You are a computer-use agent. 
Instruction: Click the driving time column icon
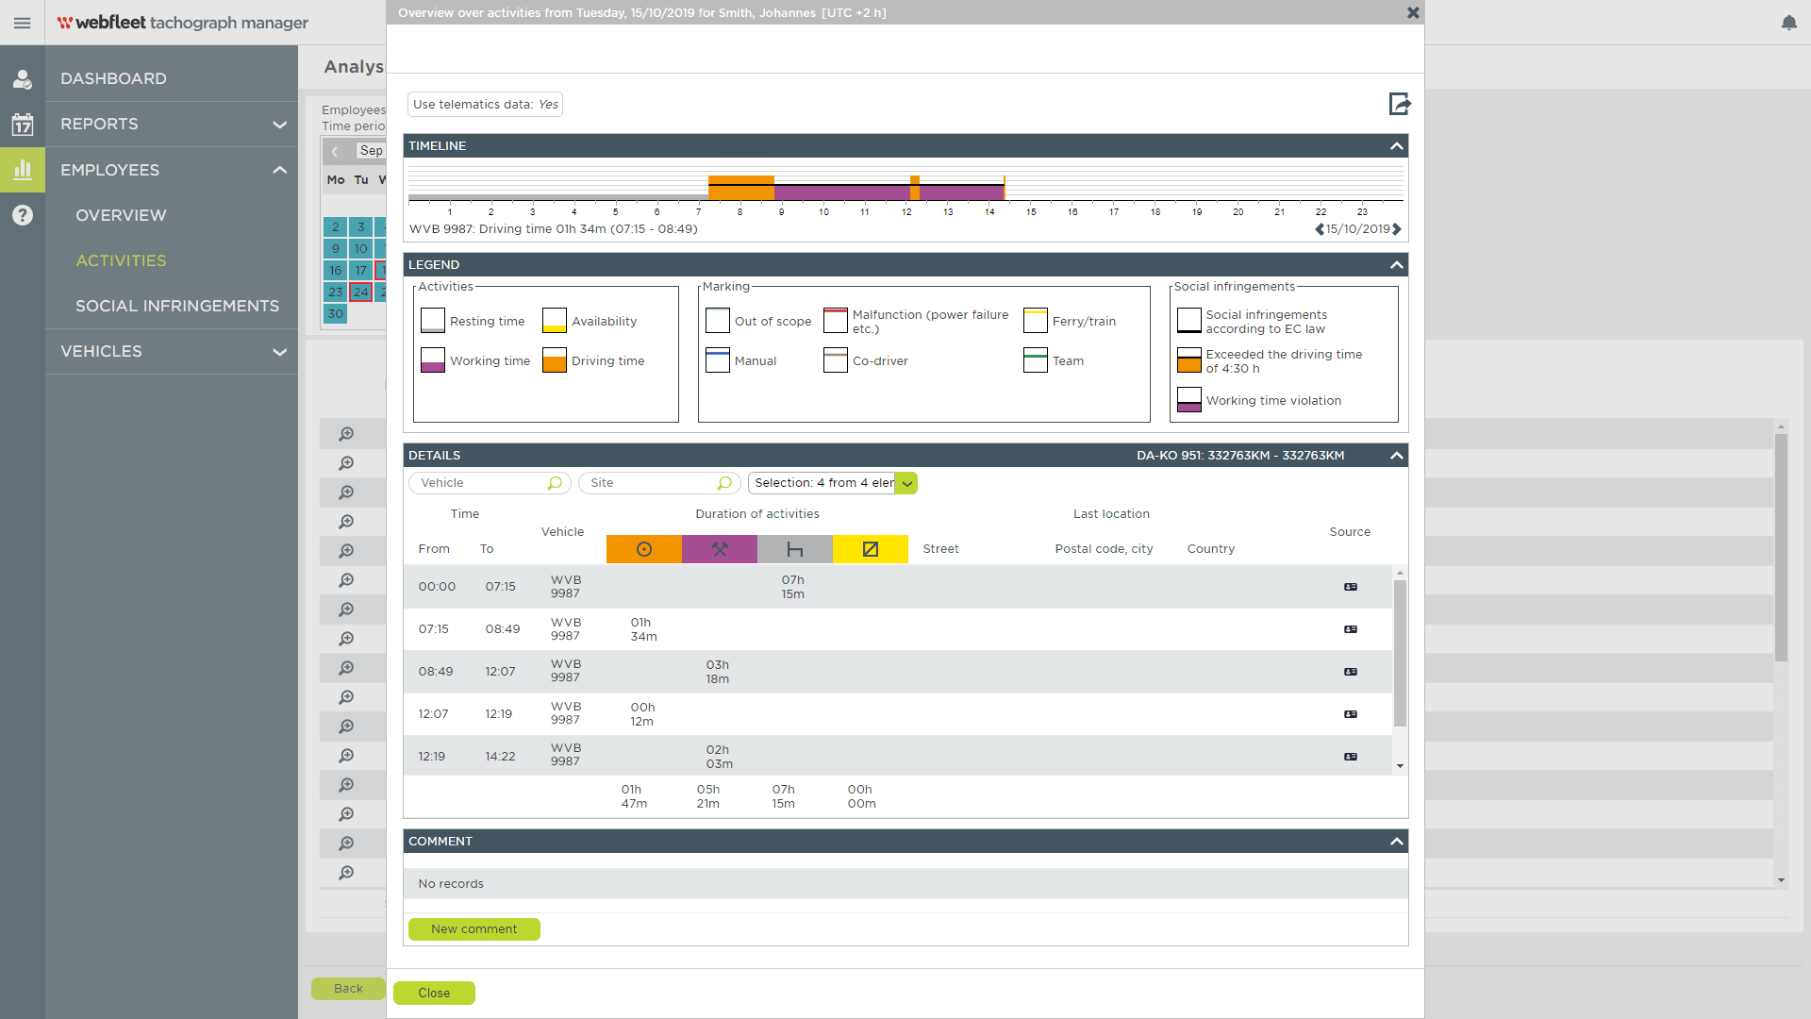click(x=644, y=549)
